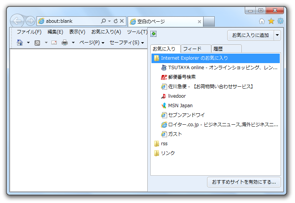This screenshot has width=295, height=203.
Task: Click the 佐川急便 page icon
Action: pos(164,86)
